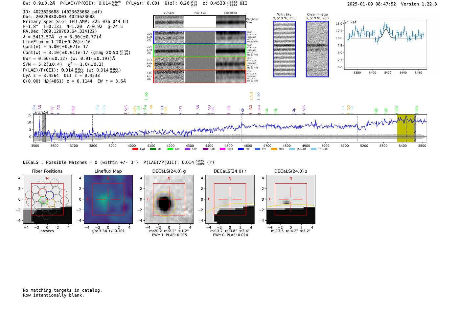460x313 pixels.
Task: Click the "Q(0.00) Hβ(4861) z = 0.1144" line
Action: [x=58, y=81]
